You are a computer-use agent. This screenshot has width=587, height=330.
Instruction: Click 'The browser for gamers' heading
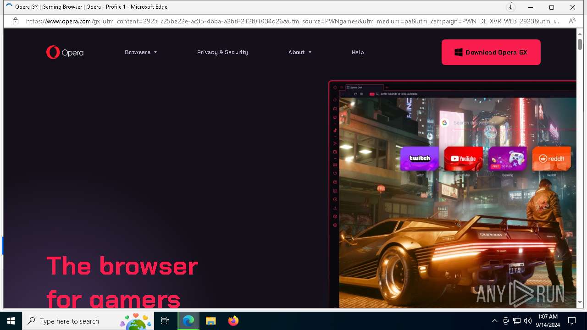(122, 282)
